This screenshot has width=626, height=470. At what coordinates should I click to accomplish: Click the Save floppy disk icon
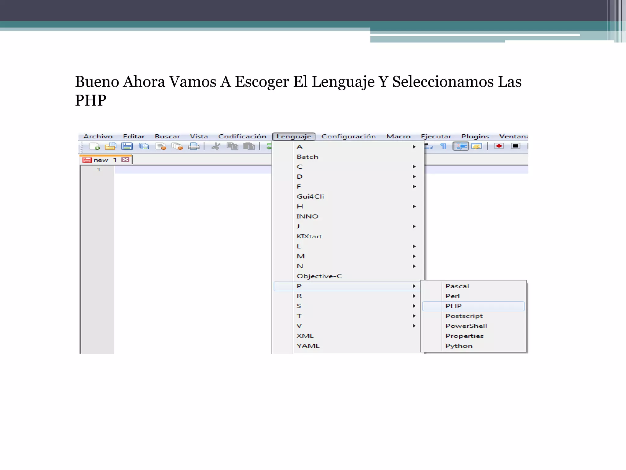[127, 146]
